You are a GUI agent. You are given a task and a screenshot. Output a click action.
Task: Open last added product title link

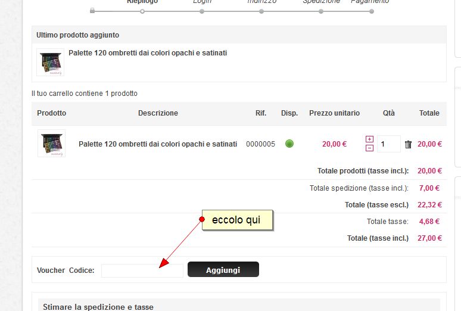click(148, 53)
